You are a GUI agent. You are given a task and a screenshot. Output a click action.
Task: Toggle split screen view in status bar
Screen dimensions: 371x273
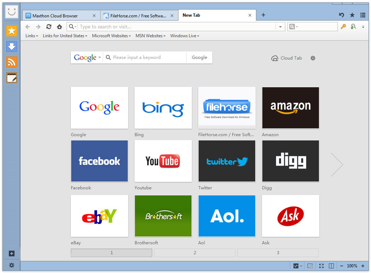[331, 266]
